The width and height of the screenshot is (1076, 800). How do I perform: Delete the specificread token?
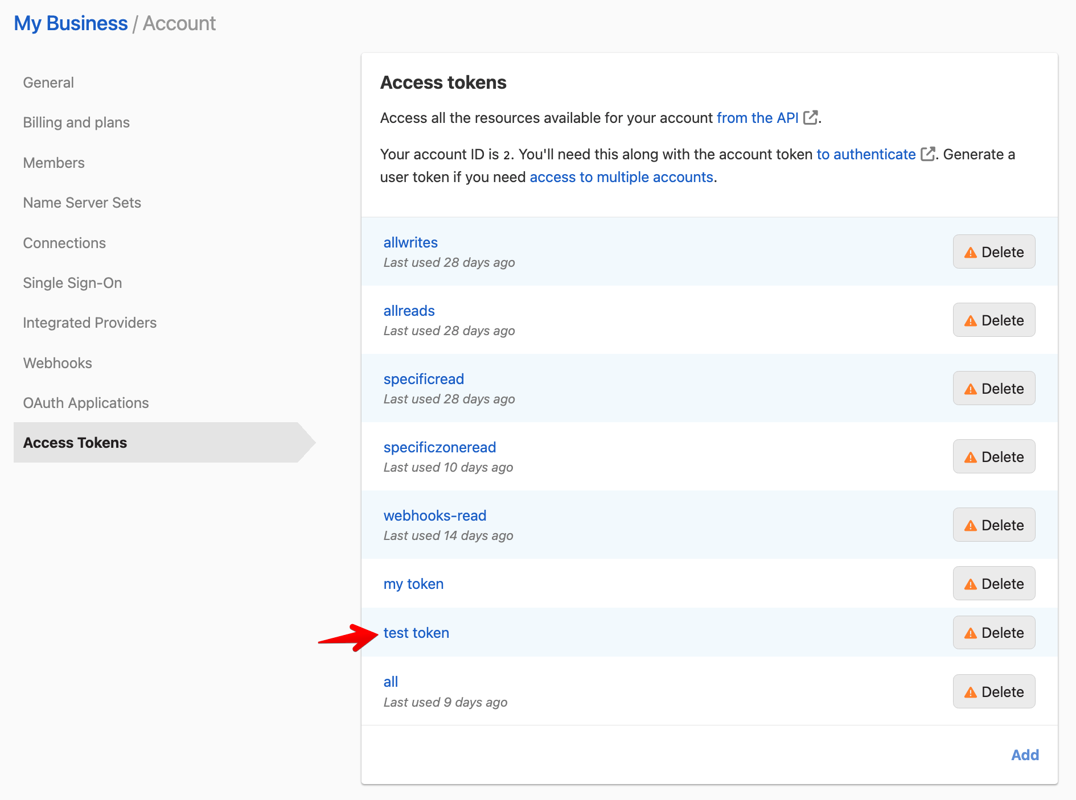point(994,388)
